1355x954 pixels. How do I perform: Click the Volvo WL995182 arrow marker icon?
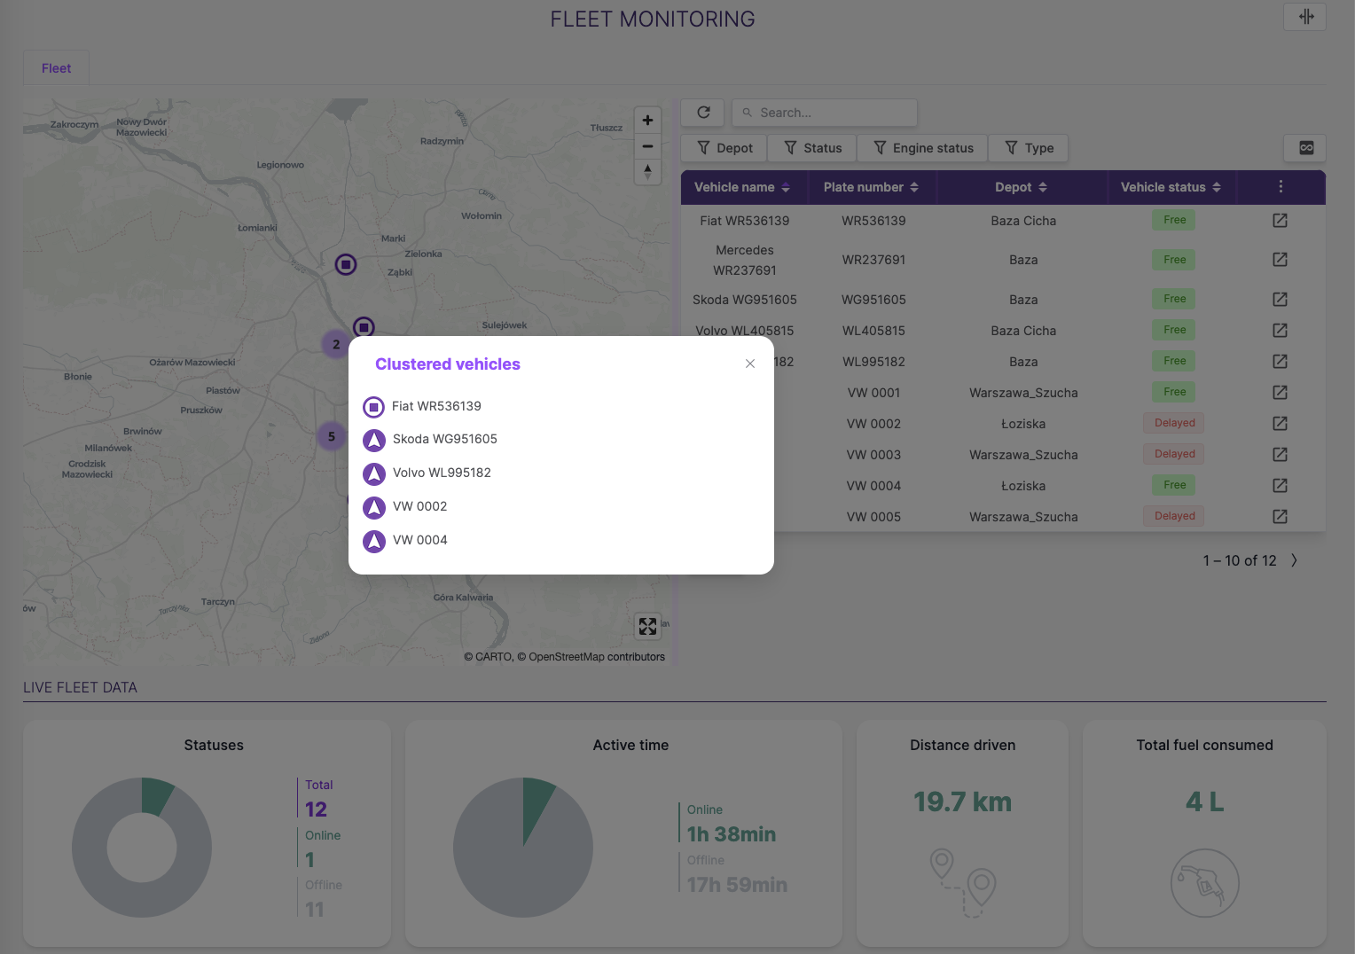point(374,473)
